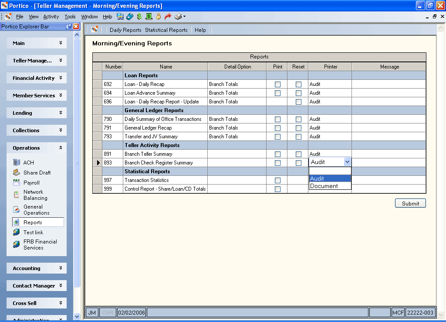The width and height of the screenshot is (446, 322).
Task: Click the printer toolbar icon
Action: coord(178,17)
